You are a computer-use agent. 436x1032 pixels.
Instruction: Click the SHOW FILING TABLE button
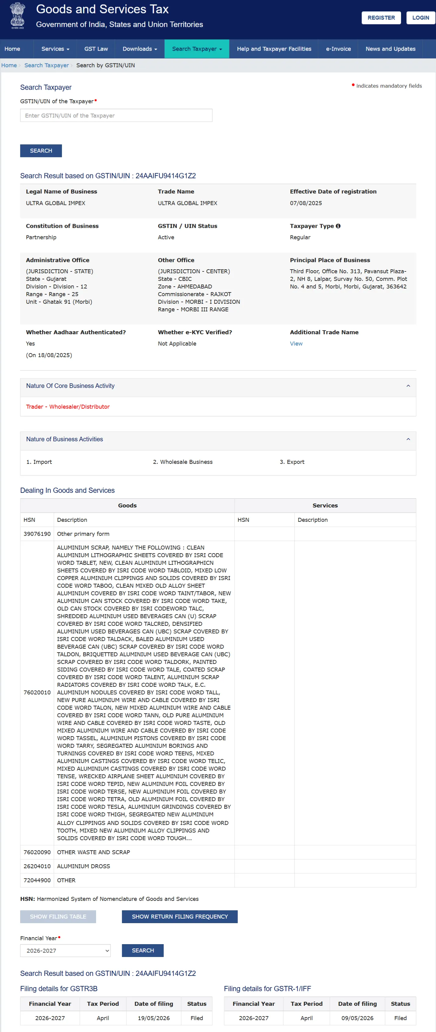click(58, 917)
